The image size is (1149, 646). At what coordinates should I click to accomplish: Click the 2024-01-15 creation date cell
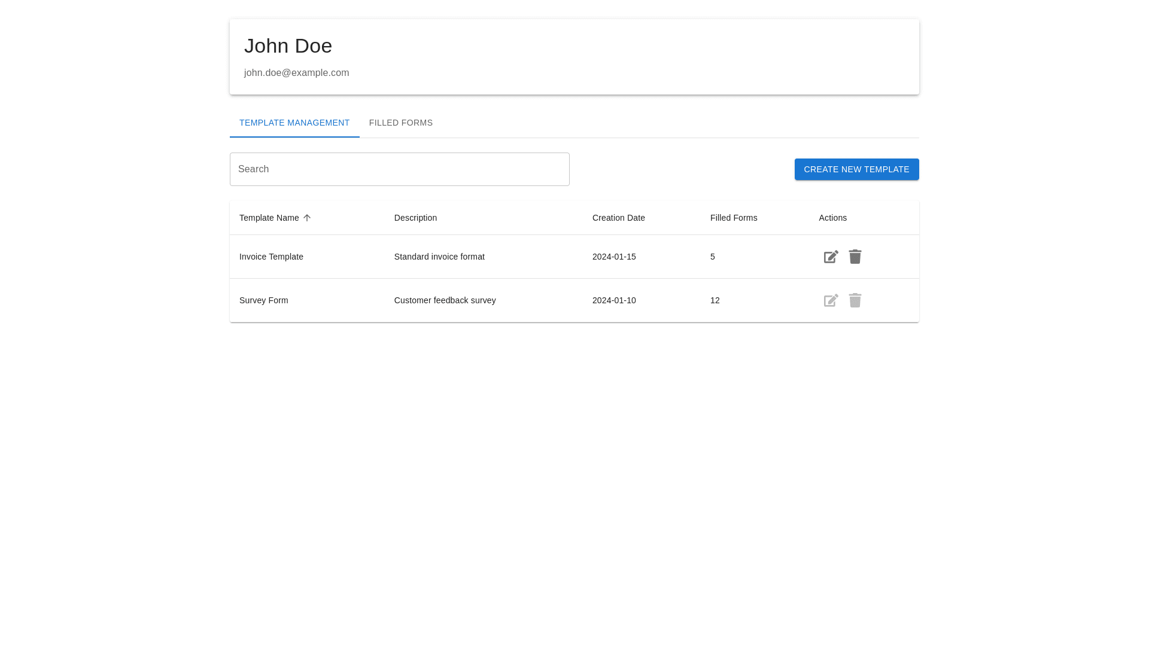[x=614, y=257]
